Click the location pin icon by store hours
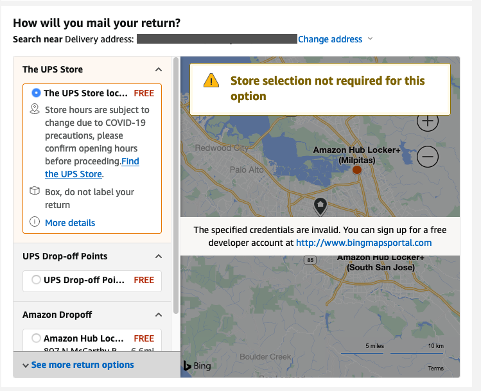 pyautogui.click(x=35, y=110)
